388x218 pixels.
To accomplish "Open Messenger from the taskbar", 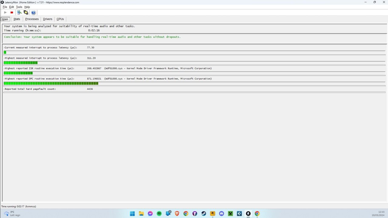I will pyautogui.click(x=150, y=213).
